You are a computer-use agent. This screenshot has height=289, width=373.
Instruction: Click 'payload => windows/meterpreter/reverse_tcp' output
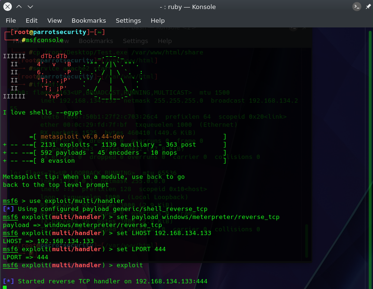[82, 225]
